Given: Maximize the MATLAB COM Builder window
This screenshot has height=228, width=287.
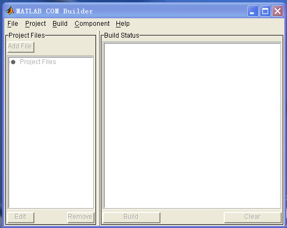Looking at the screenshot, I should pos(265,11).
